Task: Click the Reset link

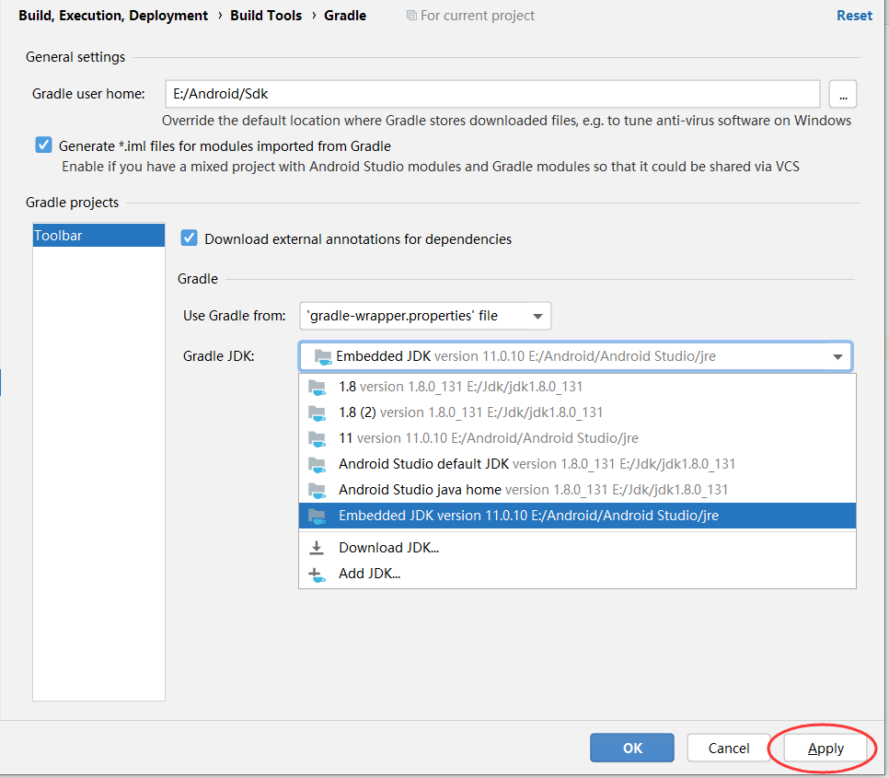Action: coord(854,16)
